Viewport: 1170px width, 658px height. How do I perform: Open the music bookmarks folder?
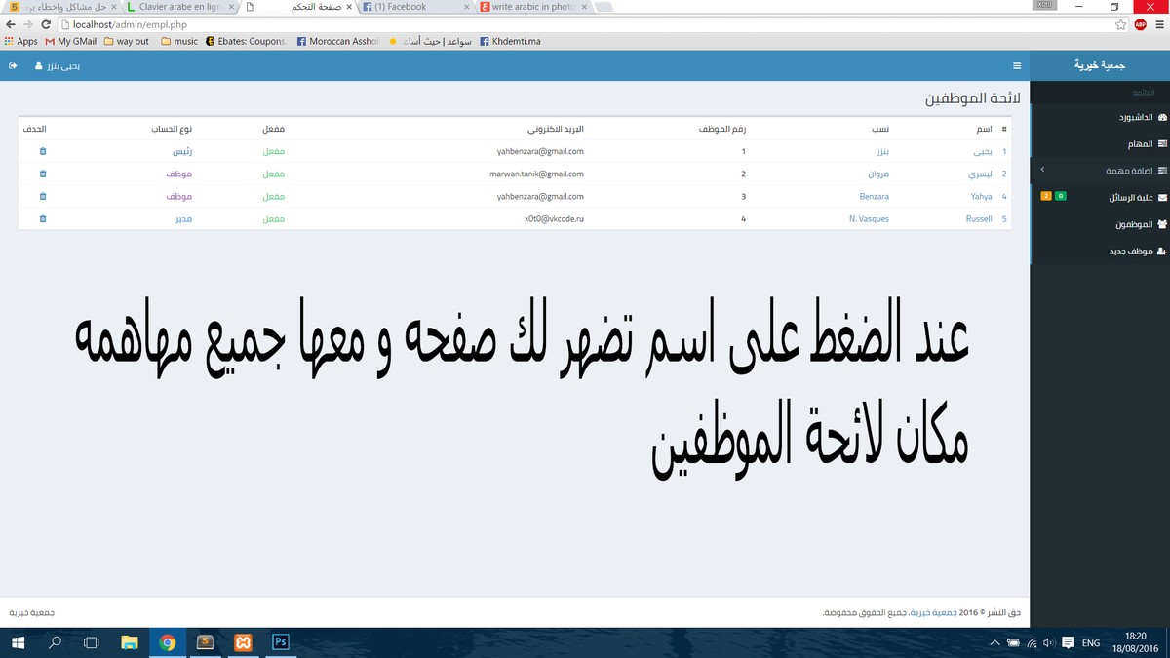click(x=179, y=41)
